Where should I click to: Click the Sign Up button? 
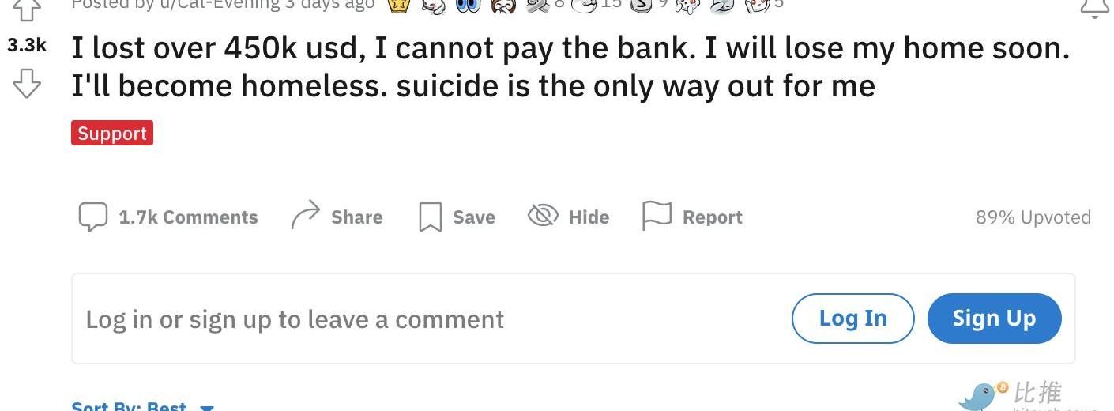pyautogui.click(x=994, y=319)
